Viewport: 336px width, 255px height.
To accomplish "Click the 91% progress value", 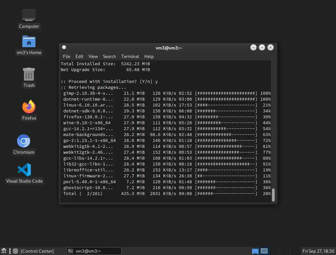I will click(267, 164).
